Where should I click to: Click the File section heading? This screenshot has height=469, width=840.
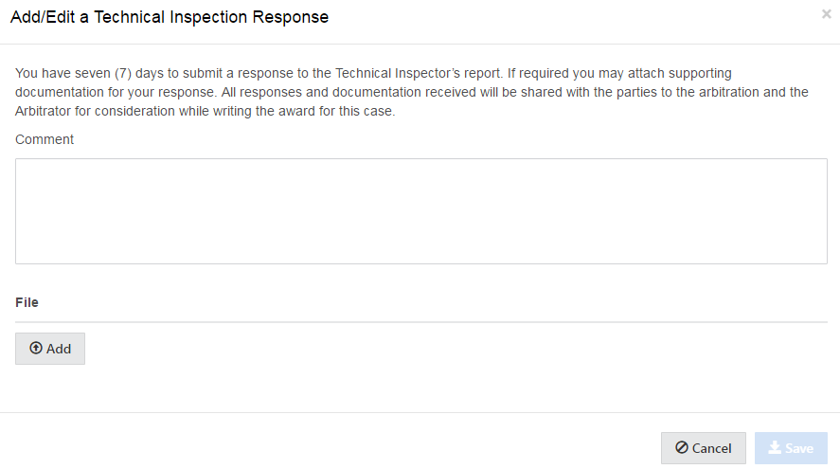pyautogui.click(x=27, y=302)
